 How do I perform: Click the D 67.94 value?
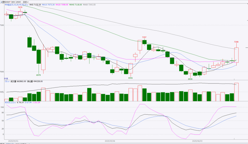[x=28, y=103]
